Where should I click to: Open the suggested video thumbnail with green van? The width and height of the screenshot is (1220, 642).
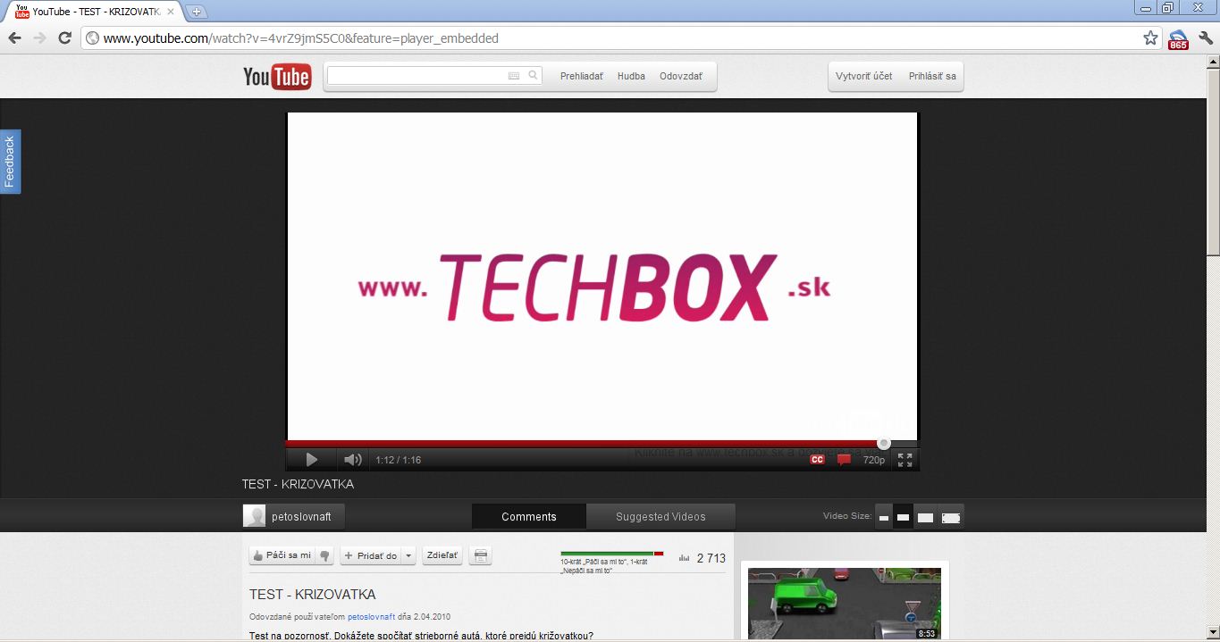[x=844, y=604]
